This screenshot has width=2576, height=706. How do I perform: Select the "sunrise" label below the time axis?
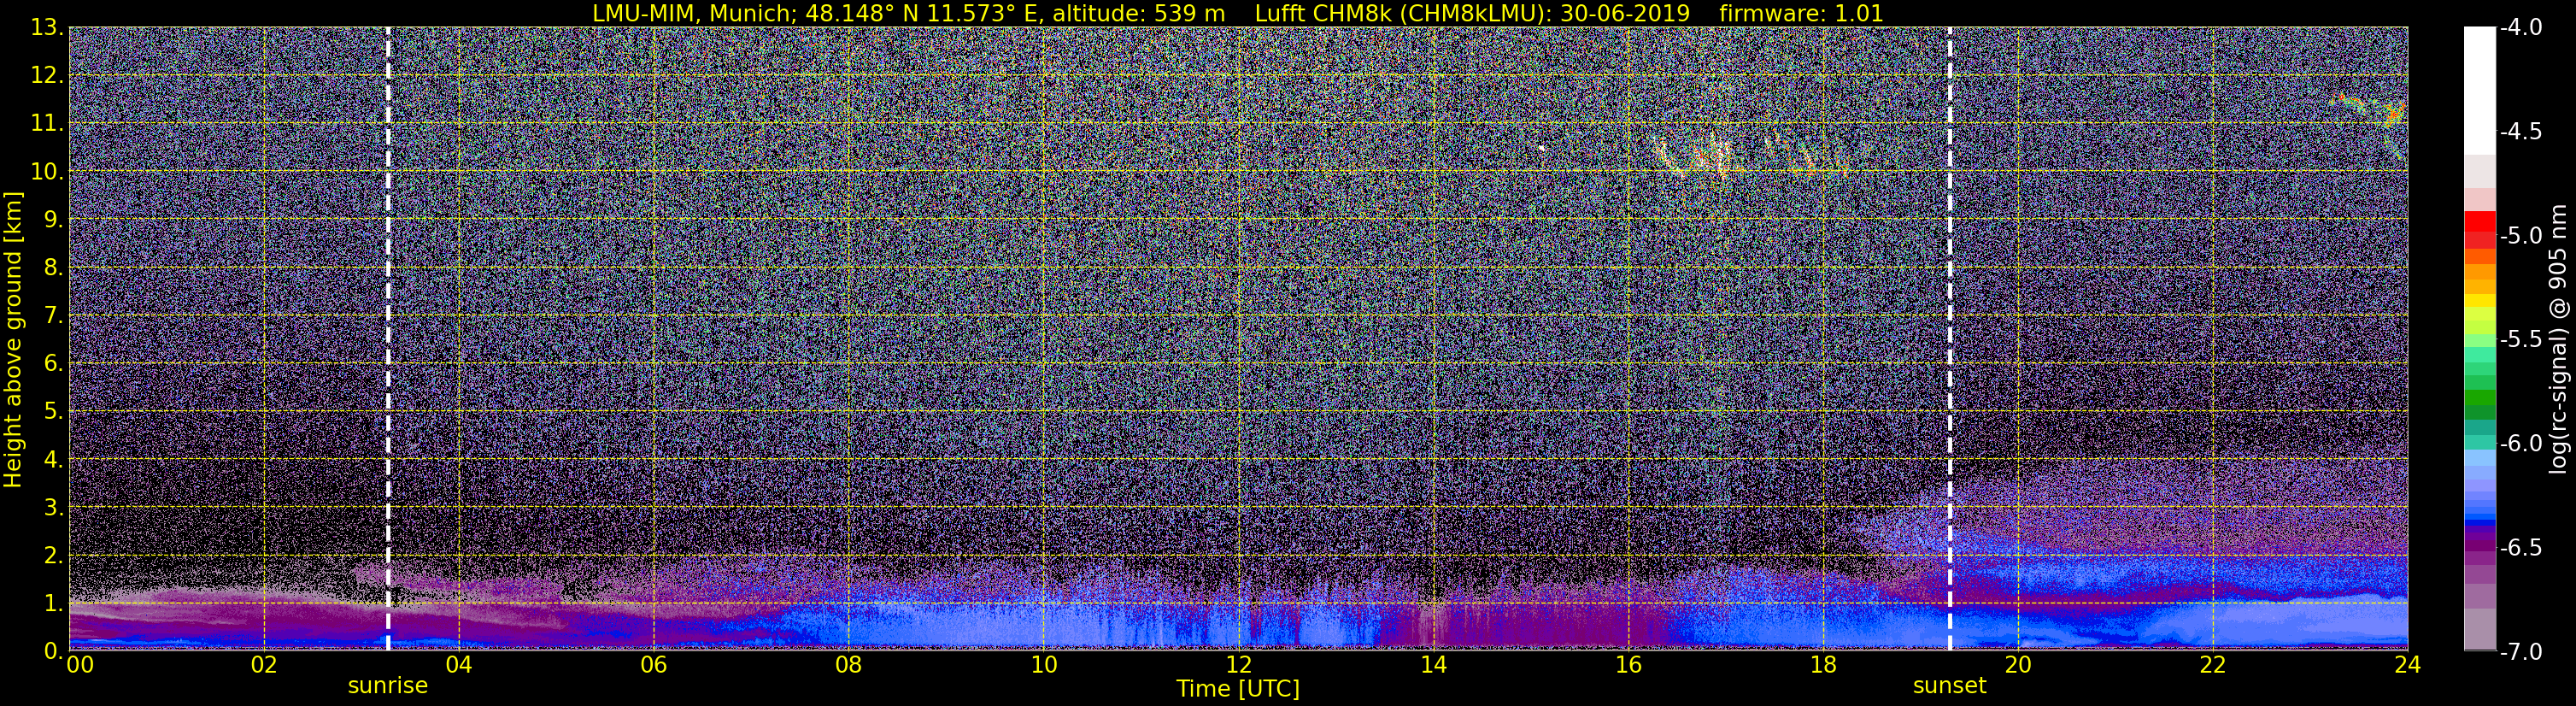click(388, 686)
